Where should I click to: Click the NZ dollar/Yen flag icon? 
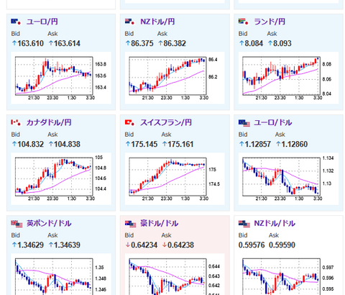click(130, 22)
